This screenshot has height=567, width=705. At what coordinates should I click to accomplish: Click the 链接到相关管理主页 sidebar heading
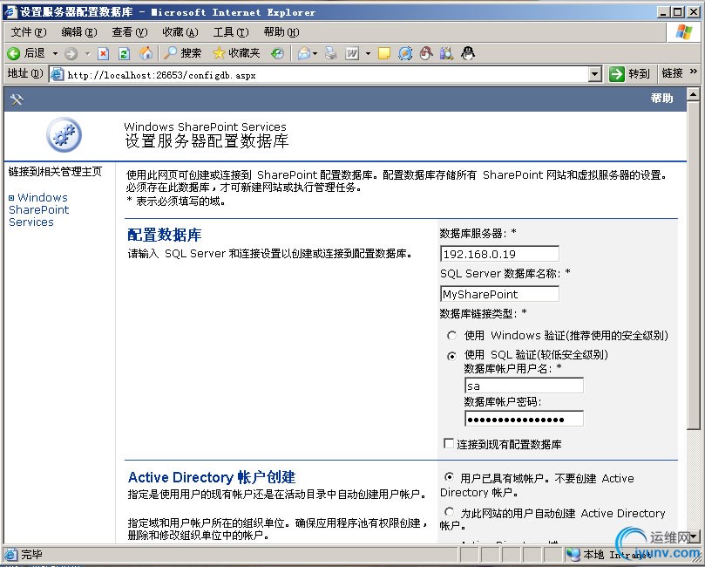[x=55, y=172]
